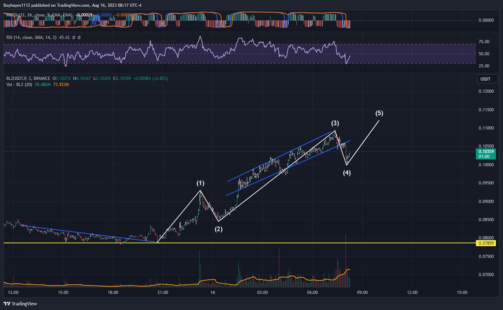Click the 21:00 time axis label
503x310 pixels.
(163, 292)
